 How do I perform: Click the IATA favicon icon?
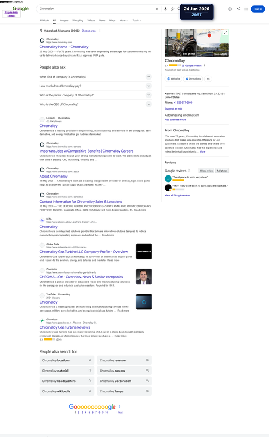tap(42, 220)
